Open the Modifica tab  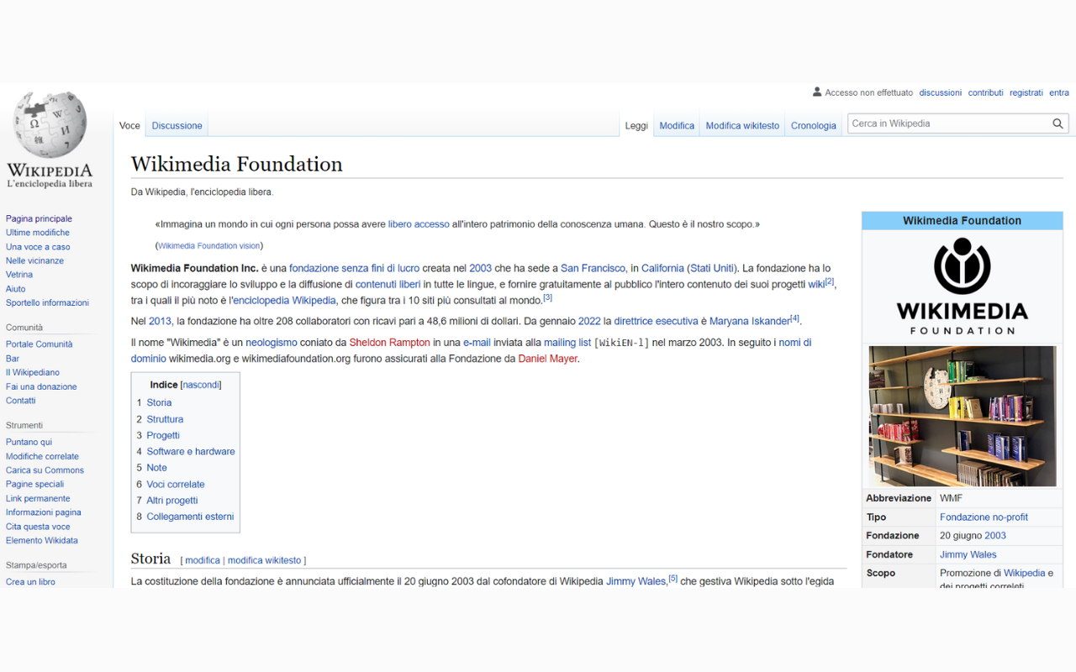[677, 126]
